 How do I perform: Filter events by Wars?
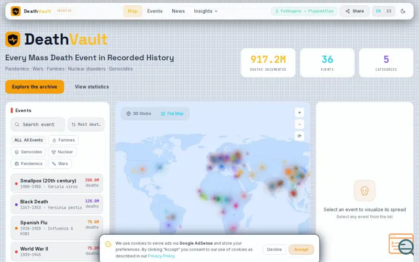(60, 163)
